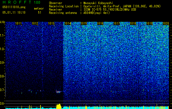Click the 0.9 frequency axis label
Screen dimensions: 172x109
click(x=2, y=63)
